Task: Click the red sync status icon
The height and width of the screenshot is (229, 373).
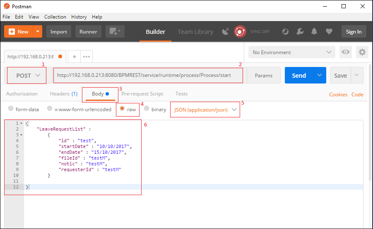Action: [240, 31]
